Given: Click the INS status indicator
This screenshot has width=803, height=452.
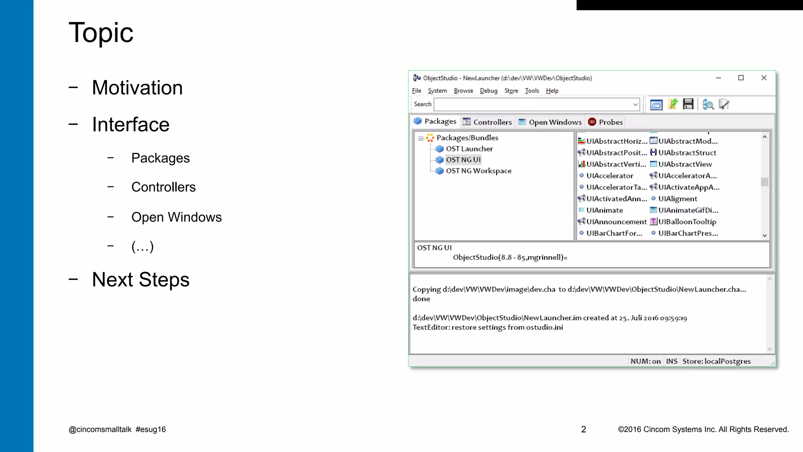Looking at the screenshot, I should (671, 361).
